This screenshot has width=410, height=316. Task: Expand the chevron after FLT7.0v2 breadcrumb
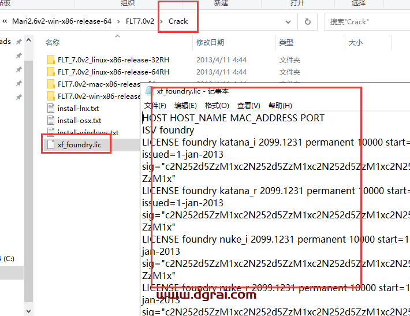tap(161, 21)
